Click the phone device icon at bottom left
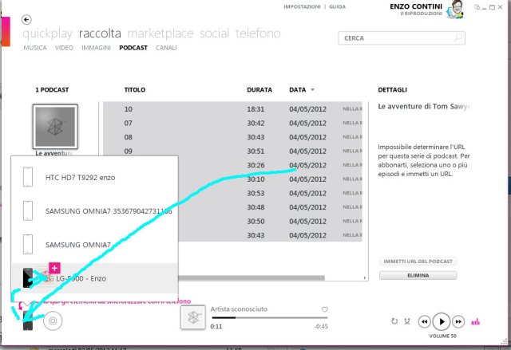 pos(29,323)
